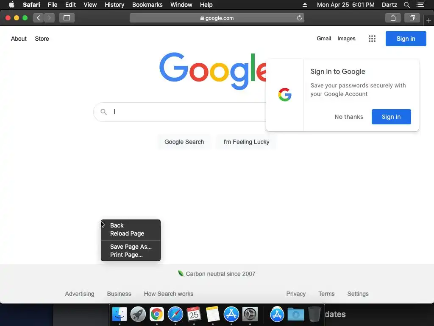Screen dimensions: 434x326
Task: Click the Safari back arrow button
Action: (x=39, y=18)
